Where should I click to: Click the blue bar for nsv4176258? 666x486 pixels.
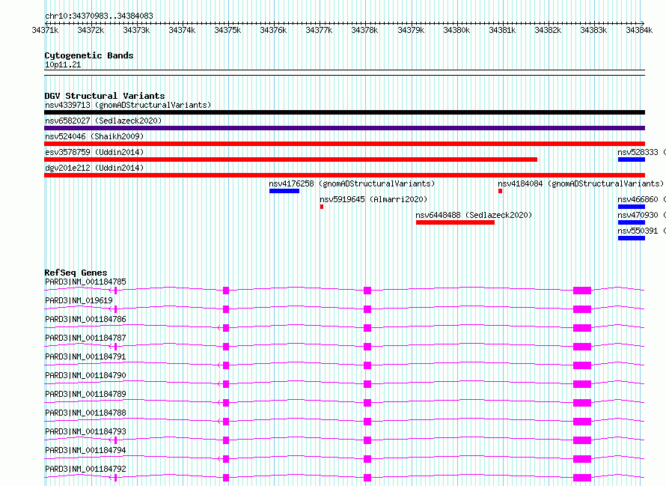pyautogui.click(x=284, y=191)
